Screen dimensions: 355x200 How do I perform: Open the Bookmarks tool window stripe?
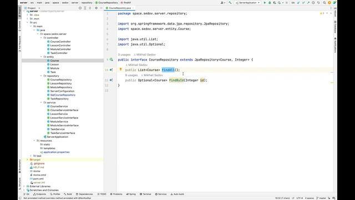pos(20,166)
